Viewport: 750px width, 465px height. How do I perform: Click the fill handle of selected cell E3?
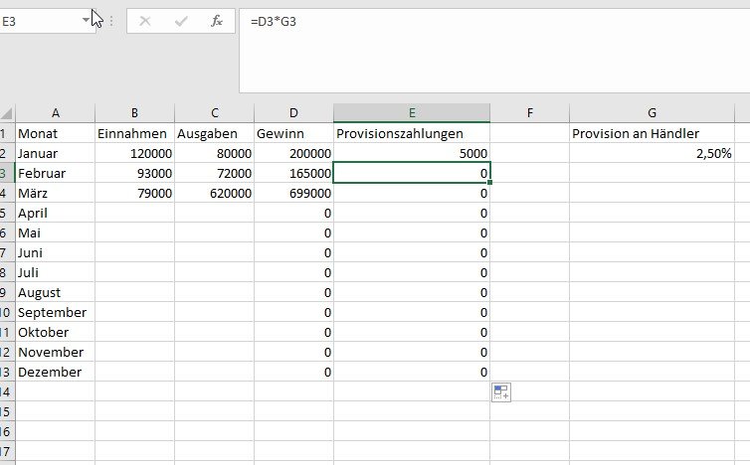point(489,182)
